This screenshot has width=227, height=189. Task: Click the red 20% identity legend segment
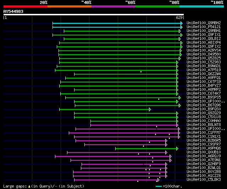[26, 6]
